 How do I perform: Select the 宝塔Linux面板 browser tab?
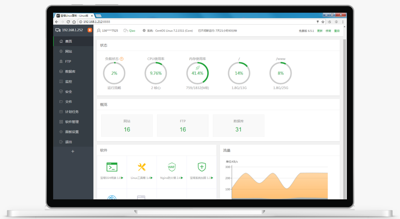tap(74, 16)
